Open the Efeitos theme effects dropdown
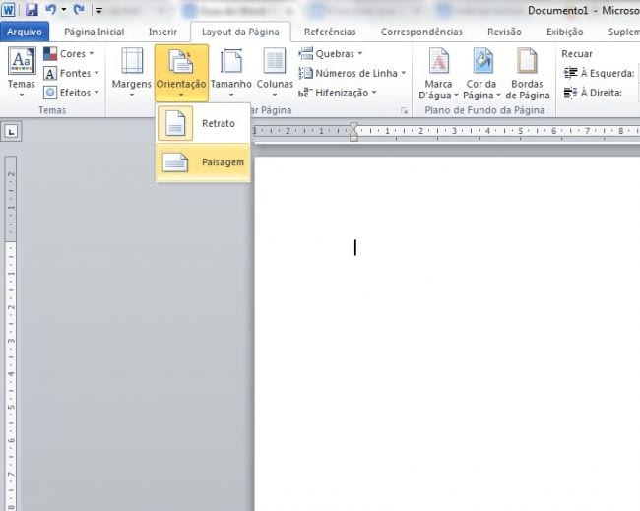 point(71,93)
